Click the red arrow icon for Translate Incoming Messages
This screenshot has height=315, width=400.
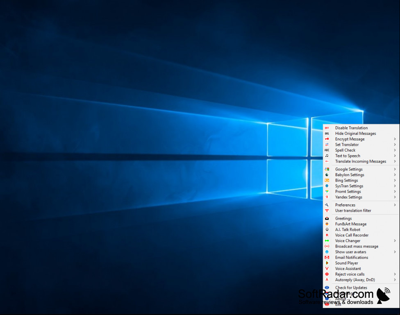(x=327, y=161)
